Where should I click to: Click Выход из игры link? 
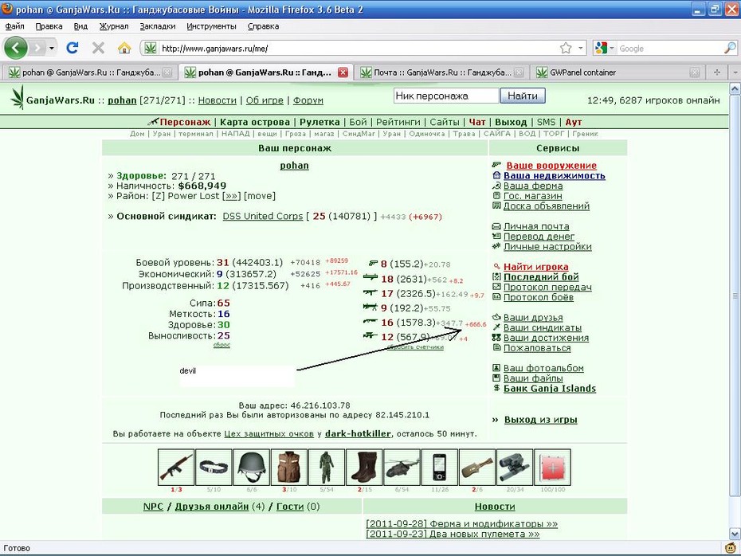(540, 420)
